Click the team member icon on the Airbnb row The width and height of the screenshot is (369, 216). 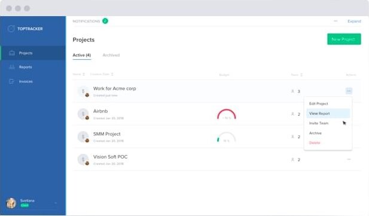point(292,114)
